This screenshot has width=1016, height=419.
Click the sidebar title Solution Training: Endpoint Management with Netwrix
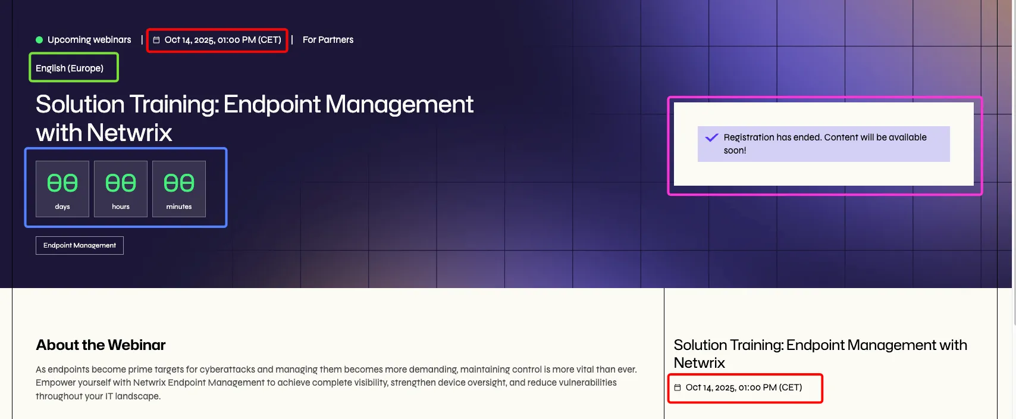click(x=820, y=354)
